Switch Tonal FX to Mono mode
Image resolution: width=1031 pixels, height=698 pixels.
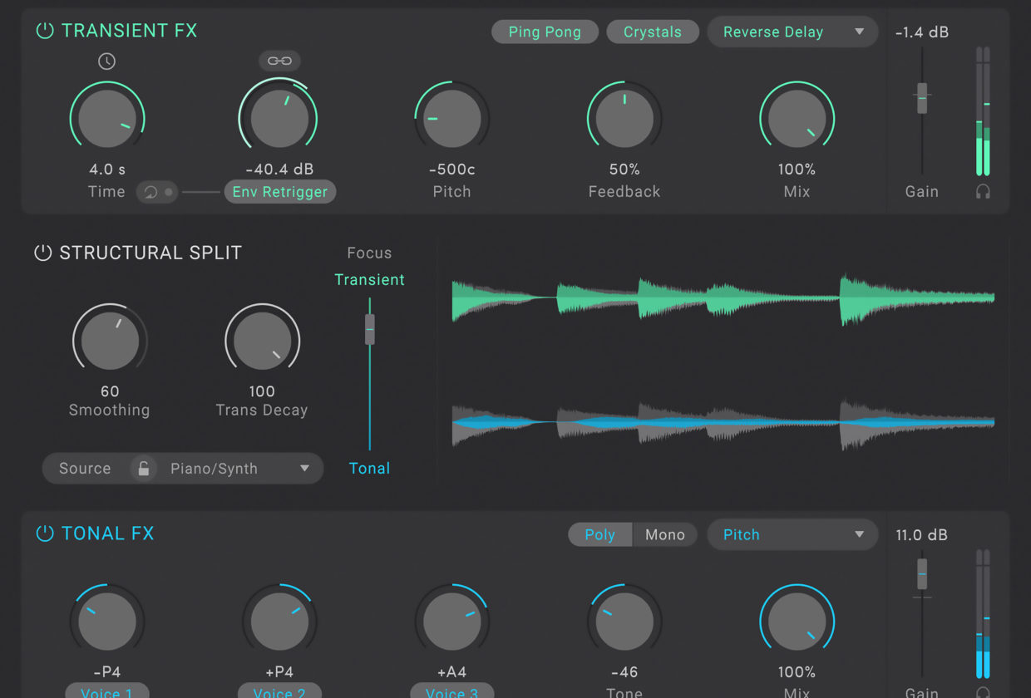coord(664,535)
